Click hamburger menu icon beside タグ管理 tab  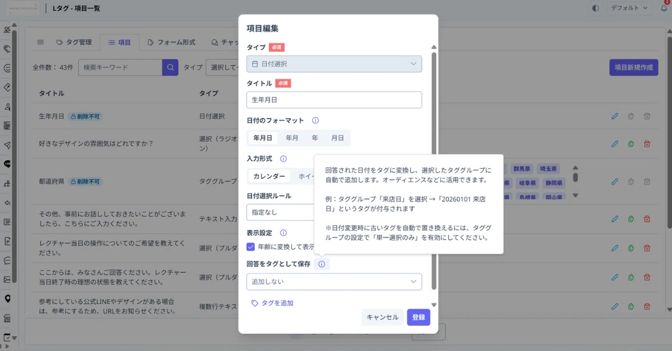click(x=40, y=42)
